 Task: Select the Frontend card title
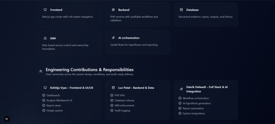56,10
